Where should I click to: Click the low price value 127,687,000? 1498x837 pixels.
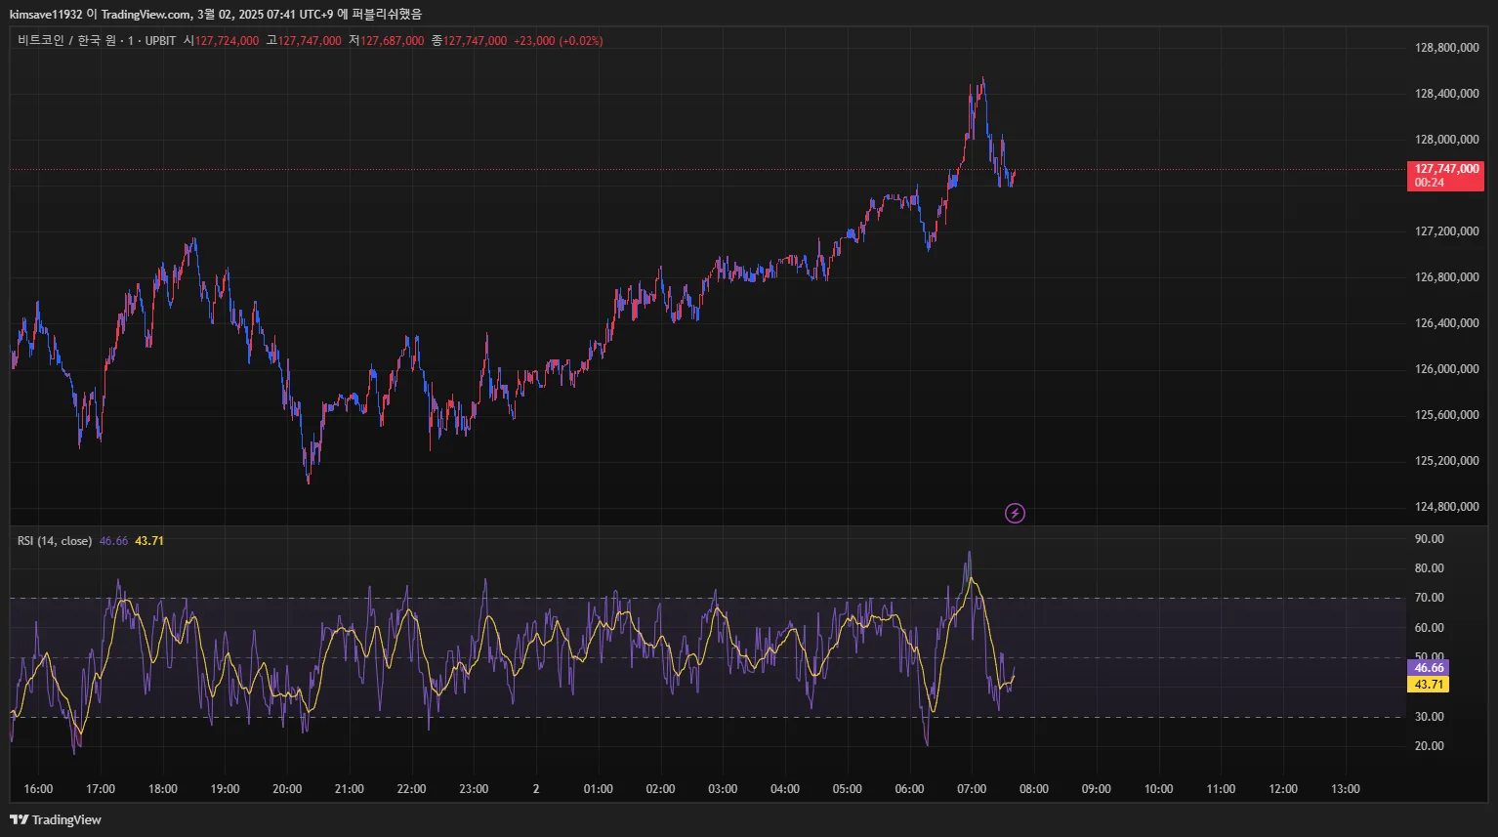click(393, 41)
